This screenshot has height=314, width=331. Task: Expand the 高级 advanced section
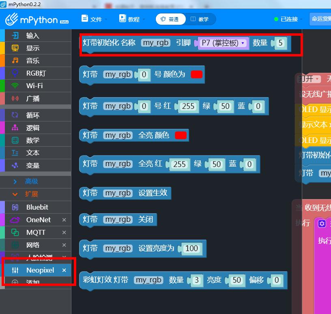[32, 182]
